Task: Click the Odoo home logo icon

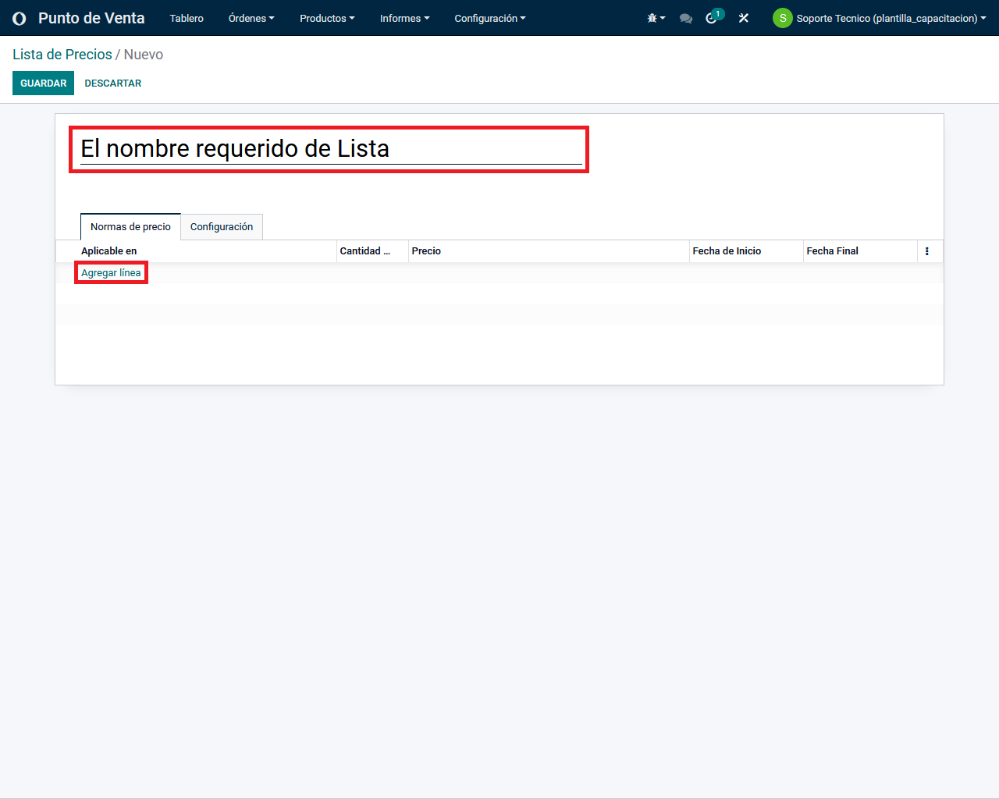Action: [x=20, y=18]
